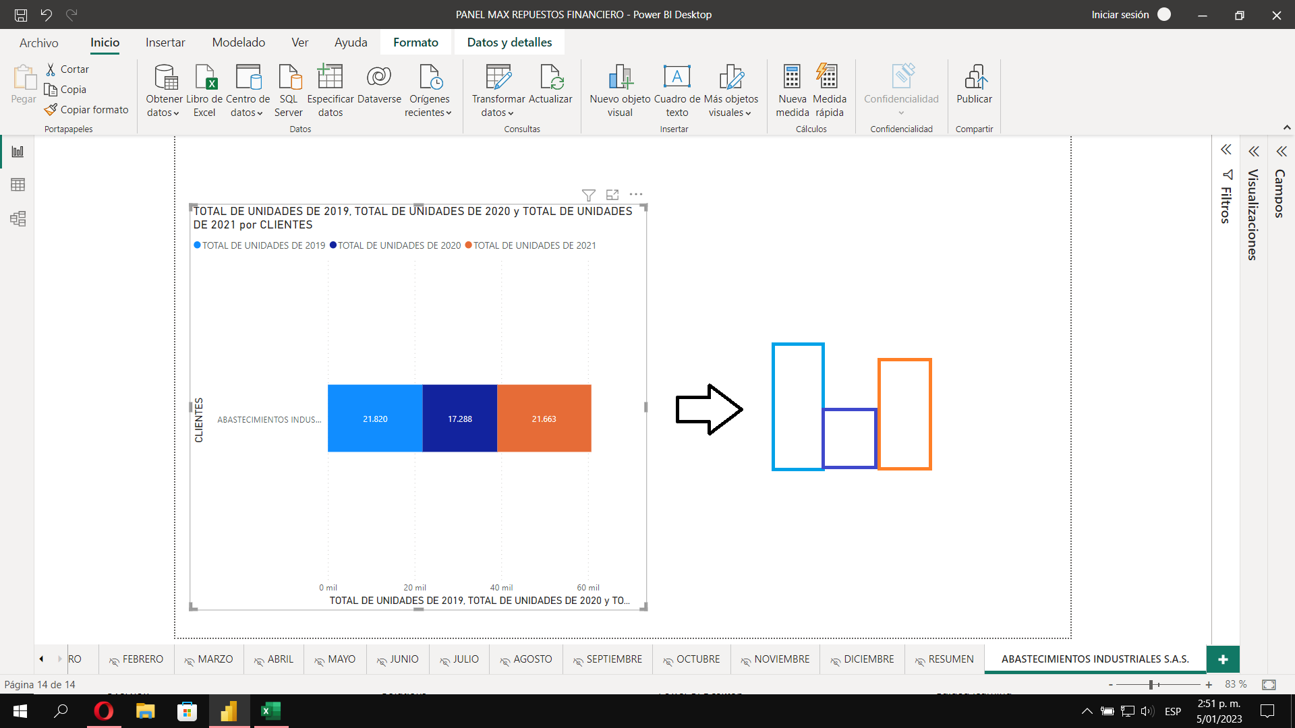Click the visual filter funnel icon
This screenshot has height=728, width=1295.
pos(588,195)
